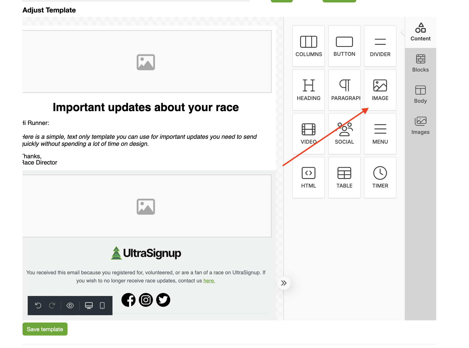Select the lower image placeholder

tap(147, 206)
